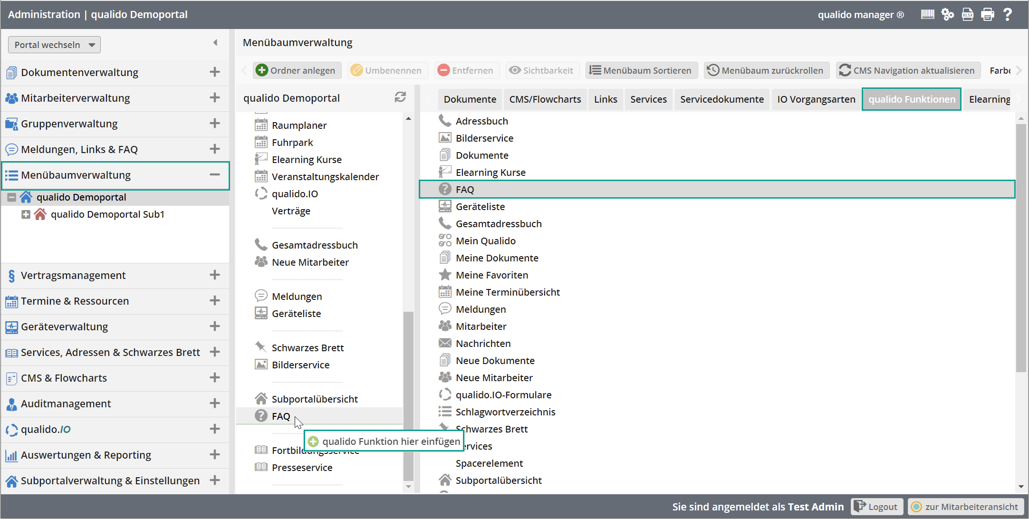Select Subportalübersicht in the menu tree
The height and width of the screenshot is (519, 1029).
(315, 399)
